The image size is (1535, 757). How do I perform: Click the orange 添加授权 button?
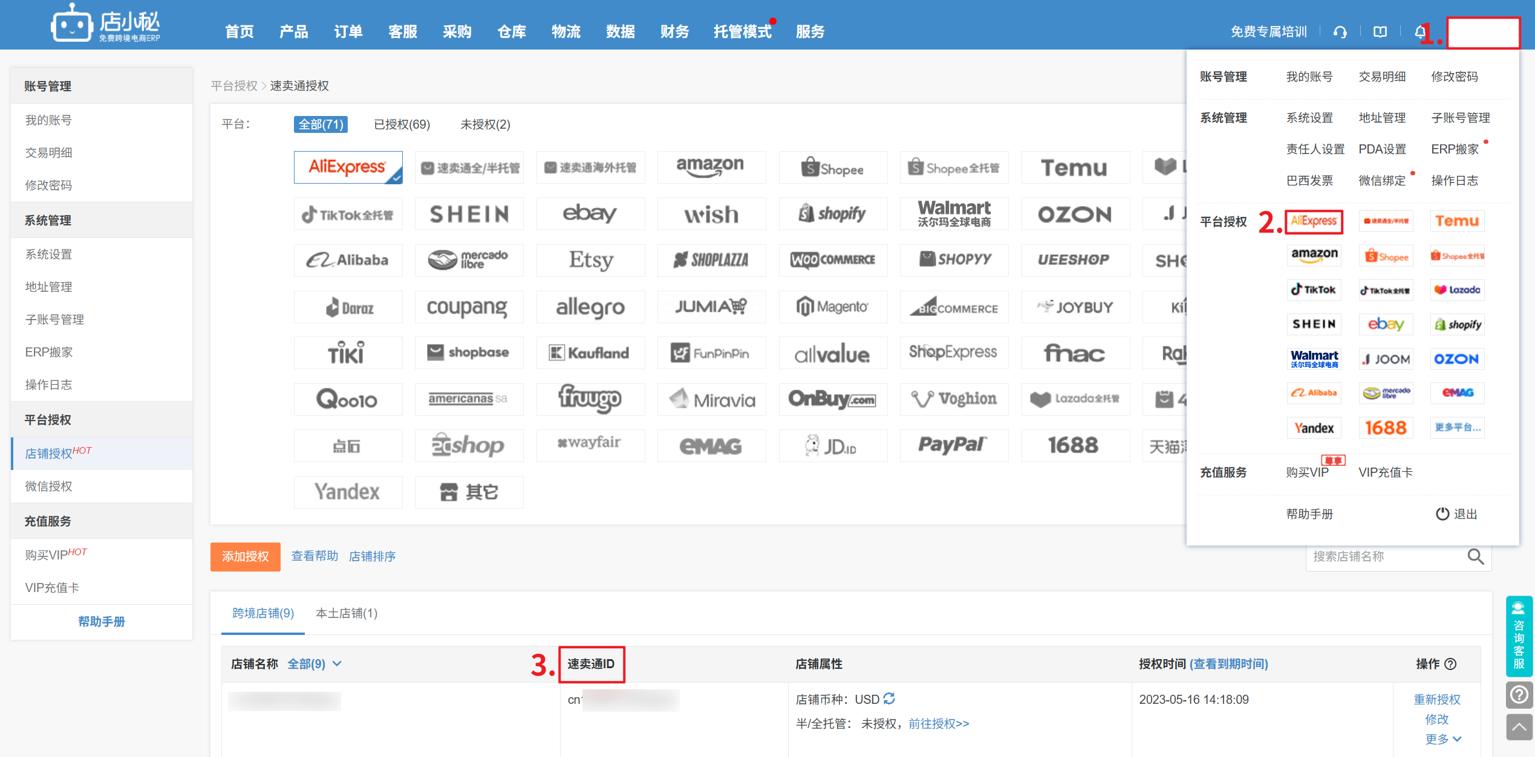[x=245, y=556]
